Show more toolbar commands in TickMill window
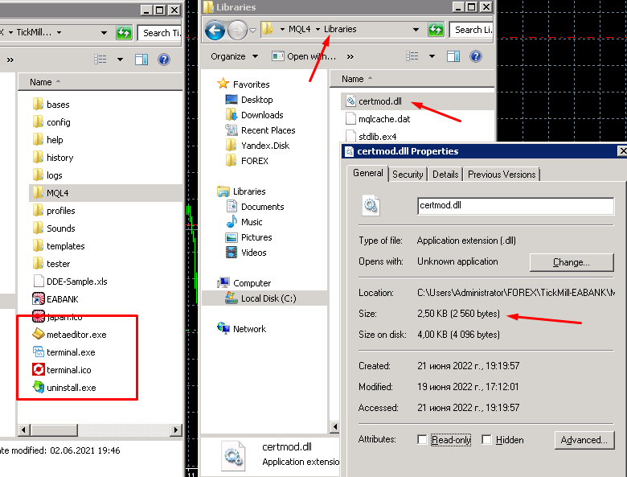 point(10,60)
